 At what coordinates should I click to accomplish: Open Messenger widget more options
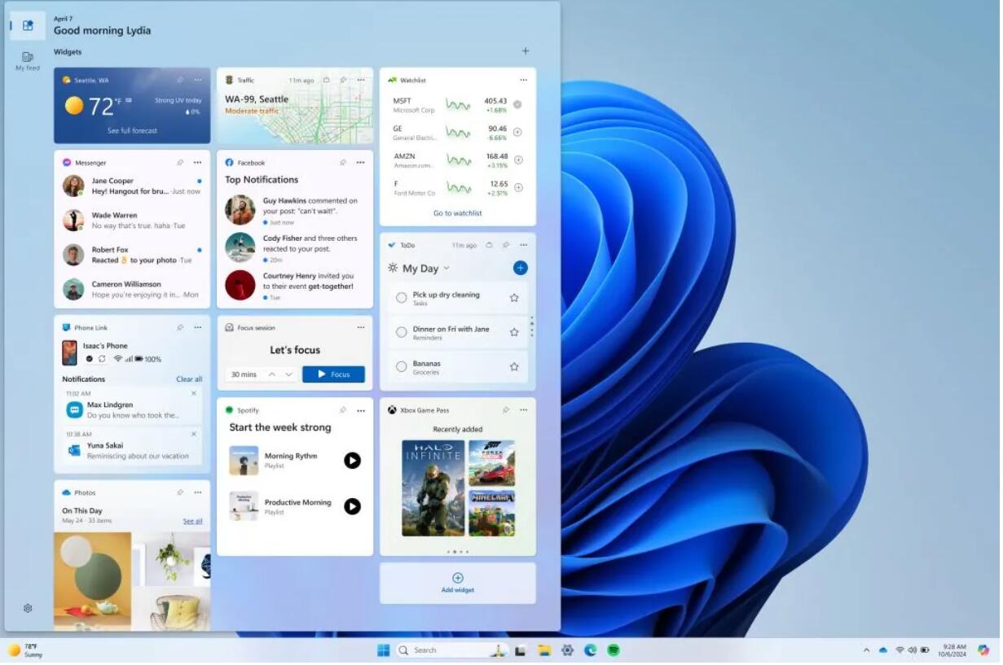coord(198,163)
